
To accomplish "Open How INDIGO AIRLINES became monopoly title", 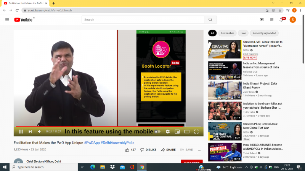I will 263,147.
